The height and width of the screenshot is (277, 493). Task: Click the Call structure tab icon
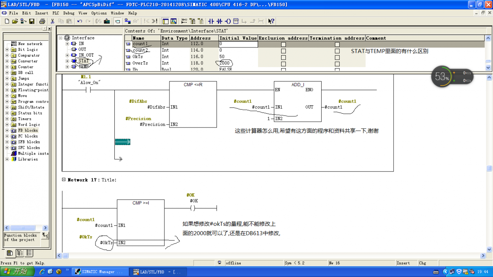click(x=19, y=253)
